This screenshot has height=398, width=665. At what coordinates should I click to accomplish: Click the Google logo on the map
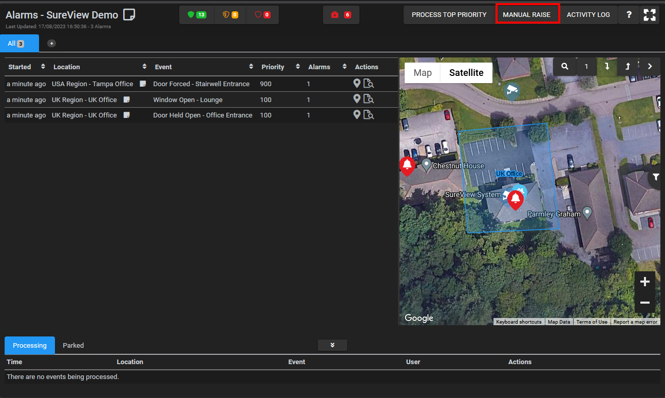pos(419,318)
